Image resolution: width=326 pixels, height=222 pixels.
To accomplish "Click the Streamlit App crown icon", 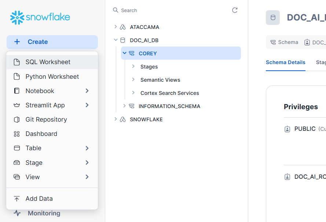I will point(17,105).
